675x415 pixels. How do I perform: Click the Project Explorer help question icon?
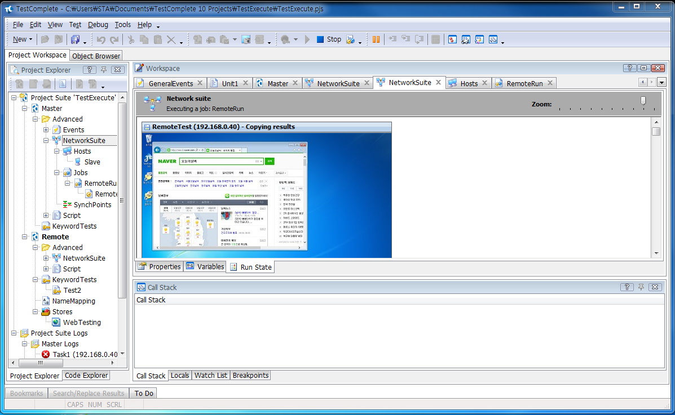coord(90,70)
